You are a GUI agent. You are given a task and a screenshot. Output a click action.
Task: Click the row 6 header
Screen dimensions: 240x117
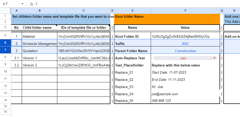coord(5,43)
